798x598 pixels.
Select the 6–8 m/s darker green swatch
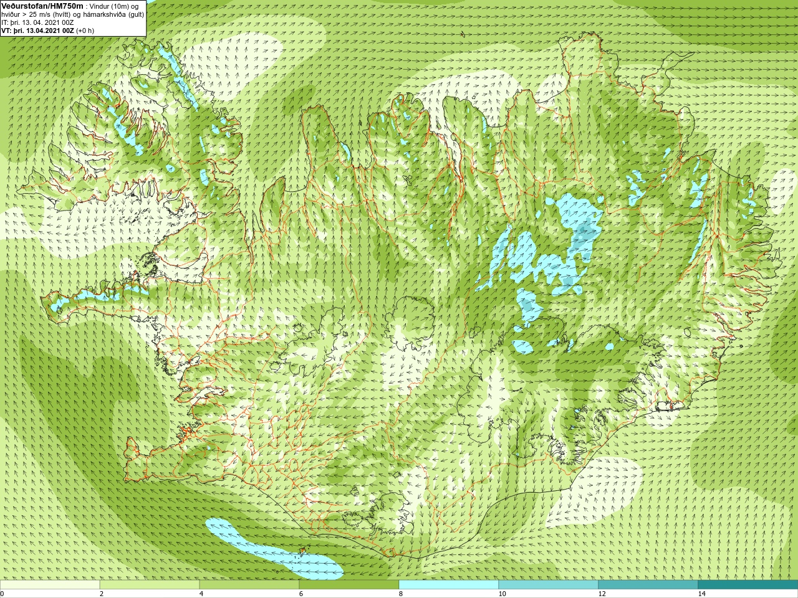(x=349, y=585)
